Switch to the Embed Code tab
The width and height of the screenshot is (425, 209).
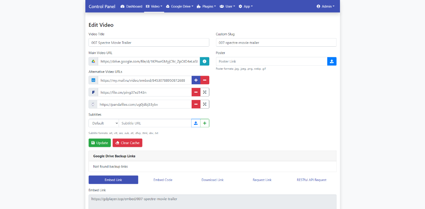pos(163,180)
